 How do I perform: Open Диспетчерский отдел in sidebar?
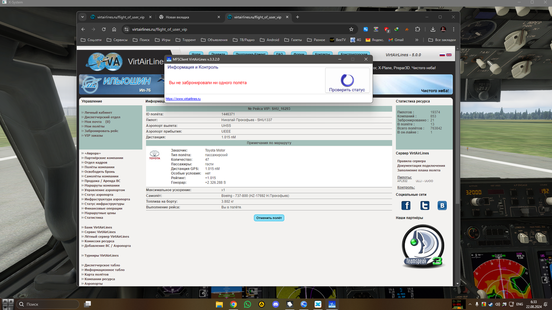pos(102,117)
